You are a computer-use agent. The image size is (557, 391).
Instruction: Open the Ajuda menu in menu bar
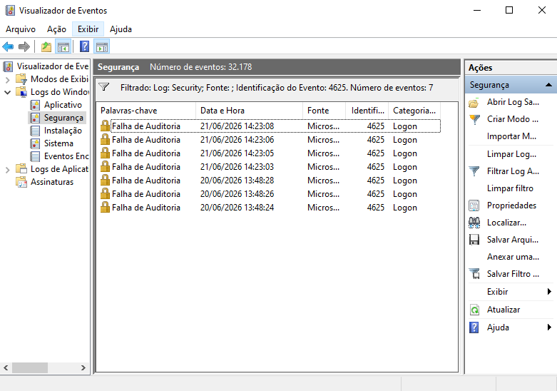click(121, 29)
